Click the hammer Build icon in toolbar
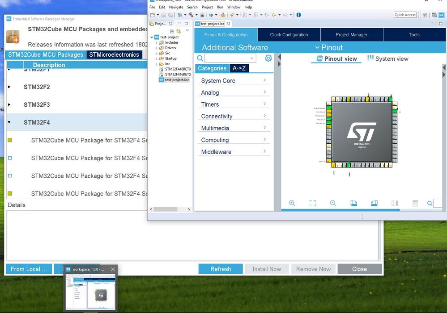447x313 pixels. [x=191, y=15]
